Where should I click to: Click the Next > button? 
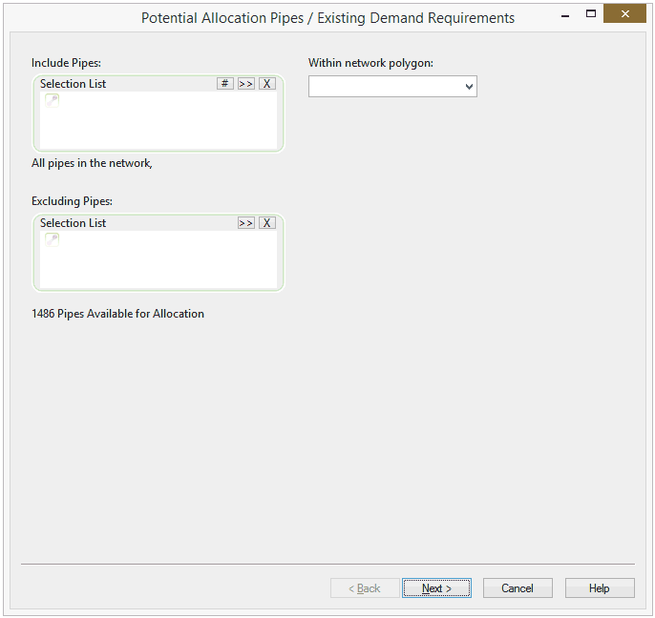pyautogui.click(x=436, y=588)
